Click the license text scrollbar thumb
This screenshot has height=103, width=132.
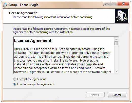(x=116, y=43)
